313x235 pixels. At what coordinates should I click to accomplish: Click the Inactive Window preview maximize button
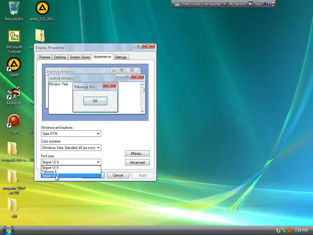click(x=122, y=70)
